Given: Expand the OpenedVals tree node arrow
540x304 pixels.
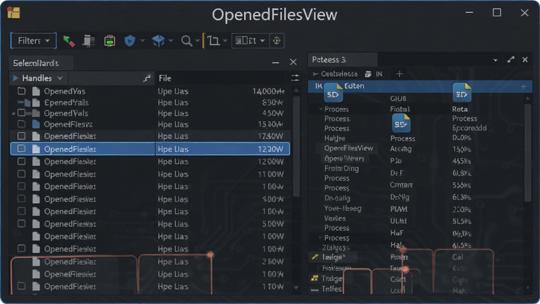Looking at the screenshot, I should [x=13, y=113].
